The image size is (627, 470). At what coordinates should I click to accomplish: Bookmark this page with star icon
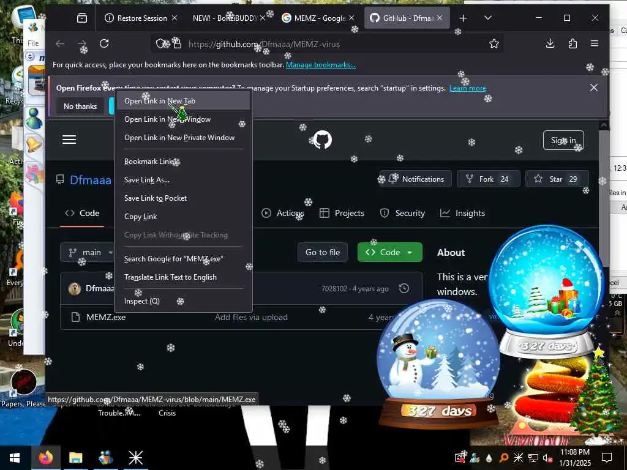(x=494, y=43)
